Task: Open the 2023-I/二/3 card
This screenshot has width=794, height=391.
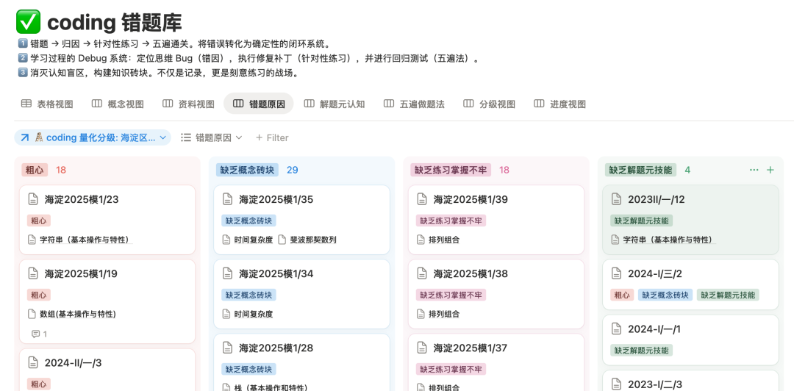Action: coord(690,381)
